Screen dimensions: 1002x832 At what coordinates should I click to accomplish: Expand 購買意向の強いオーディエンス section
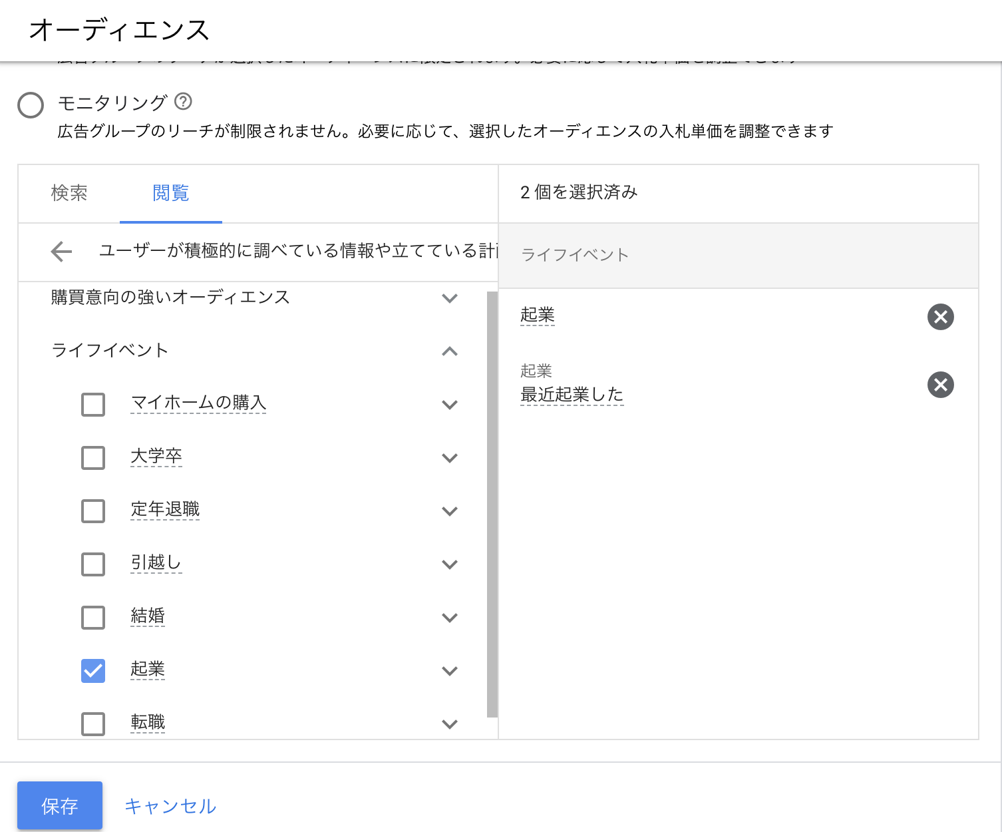coord(450,298)
